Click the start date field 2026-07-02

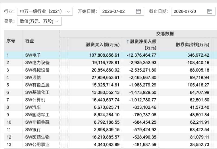(x=122, y=11)
